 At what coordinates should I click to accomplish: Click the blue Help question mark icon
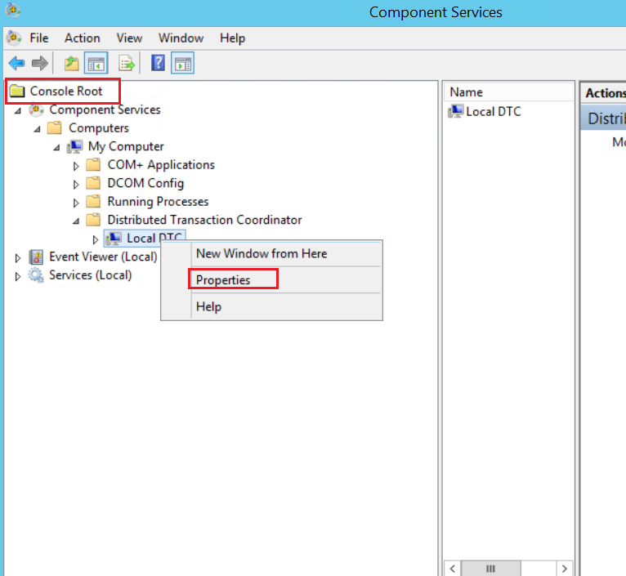tap(158, 63)
